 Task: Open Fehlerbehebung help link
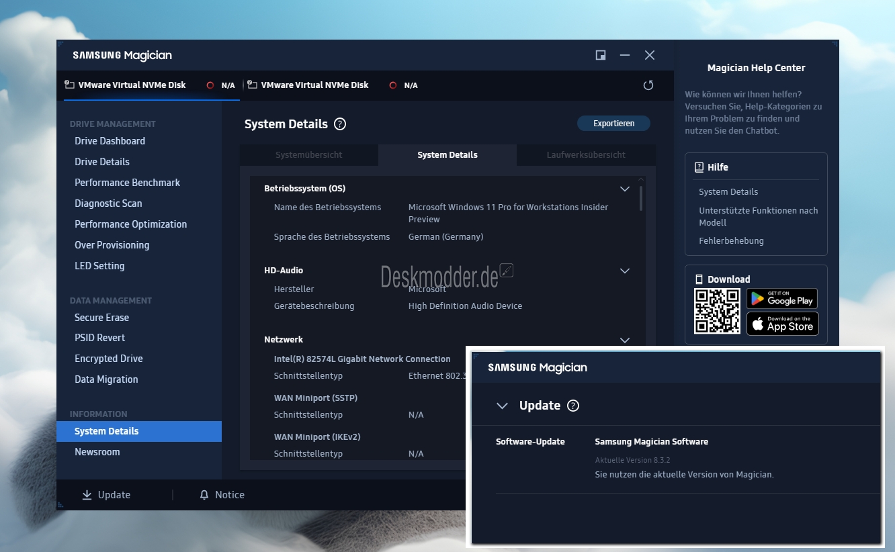click(x=731, y=241)
